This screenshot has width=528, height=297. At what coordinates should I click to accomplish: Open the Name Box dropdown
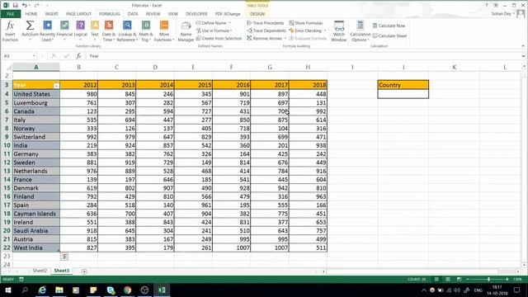(34, 56)
